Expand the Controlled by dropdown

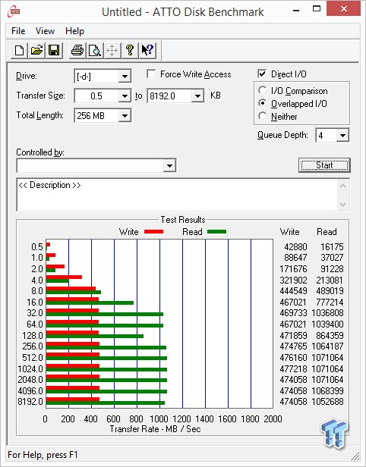coord(169,165)
